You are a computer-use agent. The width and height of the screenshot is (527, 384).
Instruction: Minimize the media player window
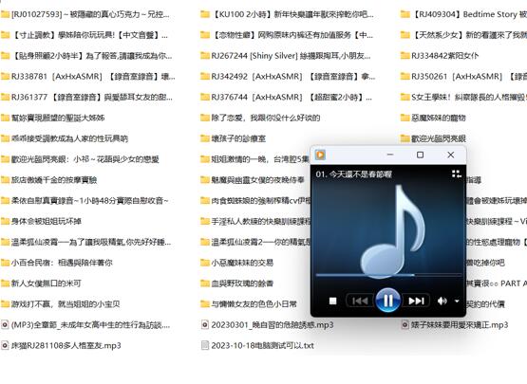point(390,155)
